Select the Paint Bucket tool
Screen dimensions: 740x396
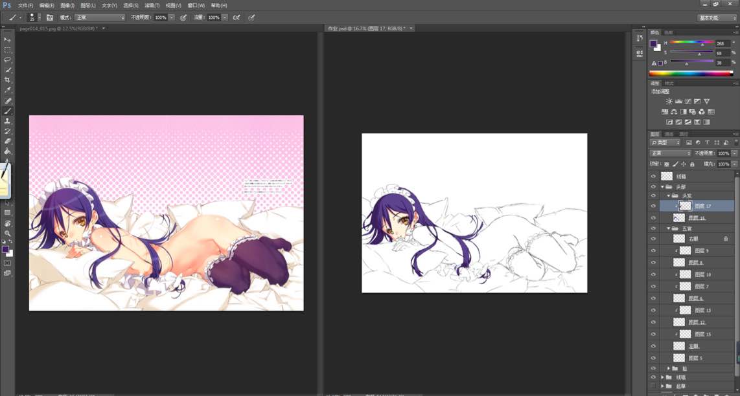pos(8,152)
